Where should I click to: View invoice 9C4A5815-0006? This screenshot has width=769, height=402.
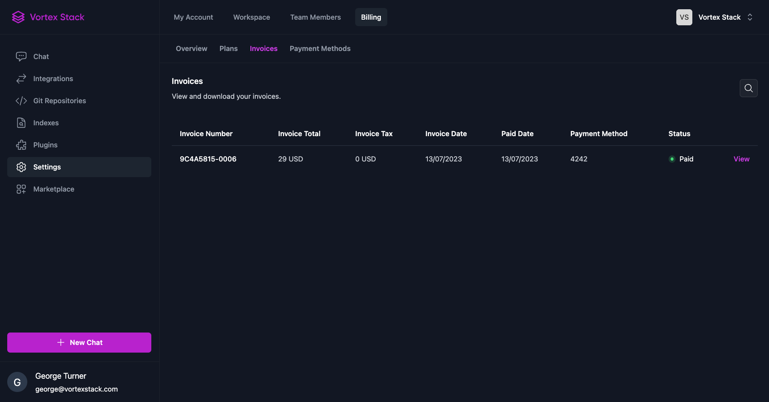pyautogui.click(x=741, y=159)
